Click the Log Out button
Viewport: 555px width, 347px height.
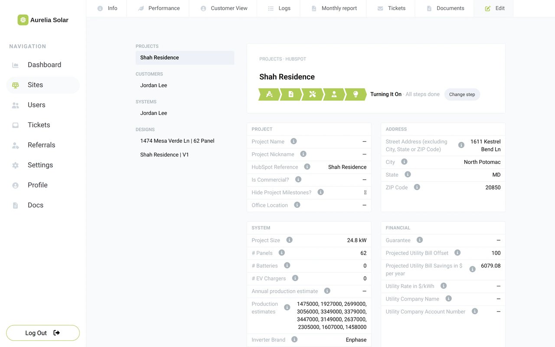coord(43,333)
